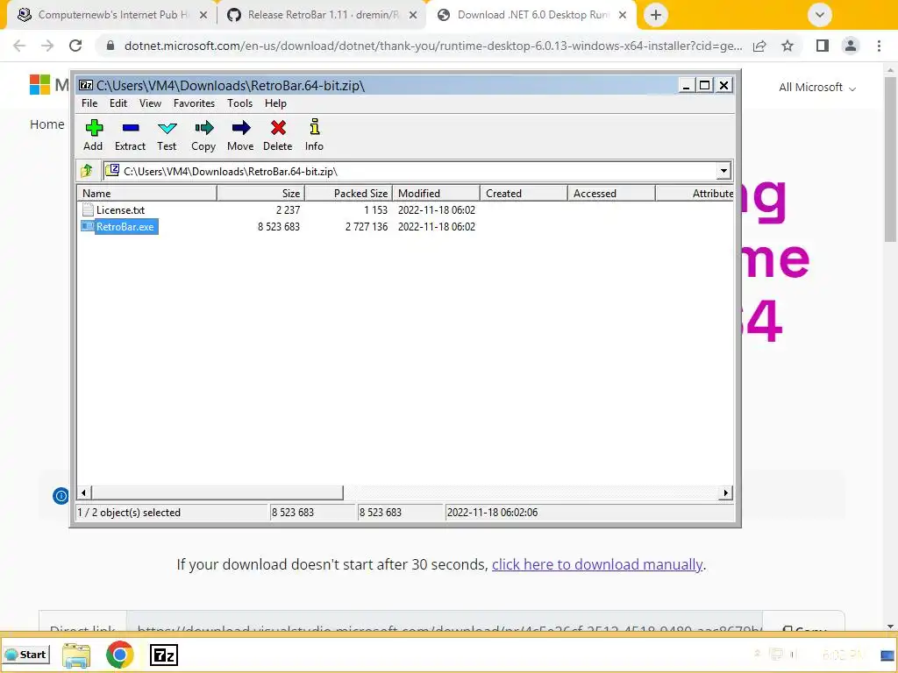Open 7-Zip Edit menu
This screenshot has height=673, width=898.
click(x=118, y=103)
